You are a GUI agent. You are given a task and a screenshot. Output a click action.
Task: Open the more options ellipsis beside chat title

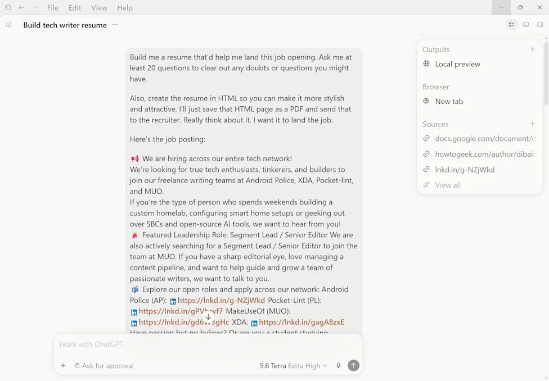[x=115, y=25]
